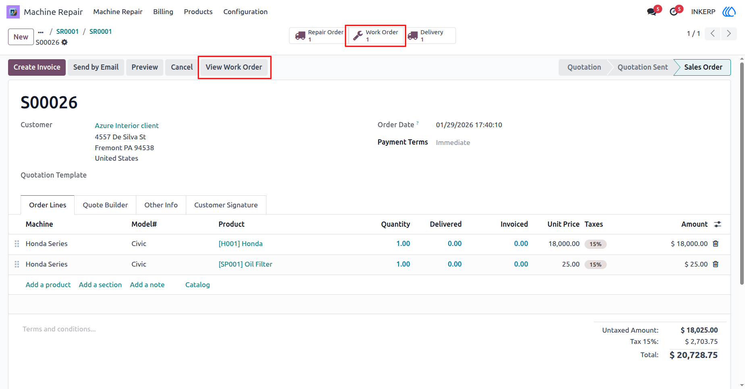Screen dimensions: 745x389
Task: Switch to the Other Info tab
Action: pyautogui.click(x=161, y=205)
